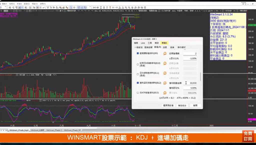Click the highlighted vertical bars toolbar icon
This screenshot has height=145, width=256.
pyautogui.click(x=37, y=7)
